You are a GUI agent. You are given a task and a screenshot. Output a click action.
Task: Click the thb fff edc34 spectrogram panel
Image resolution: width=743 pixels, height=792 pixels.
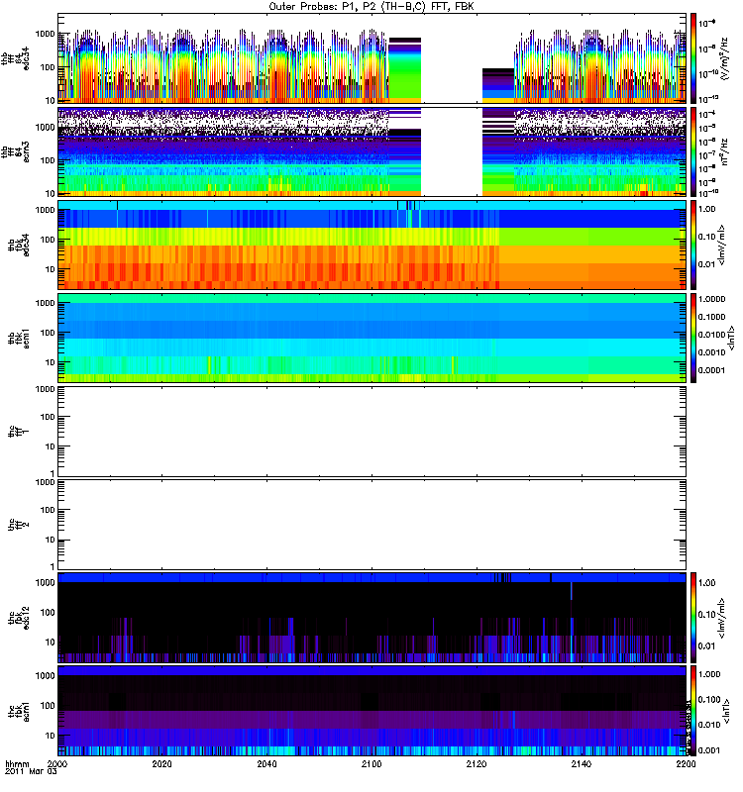point(372,58)
